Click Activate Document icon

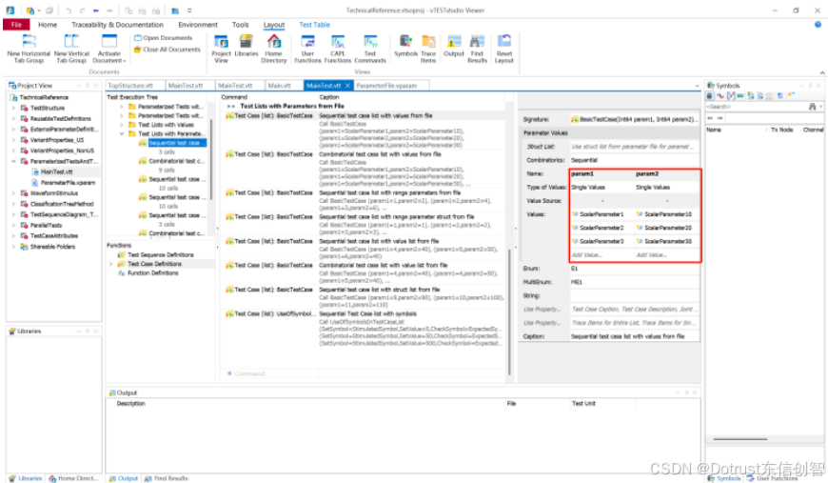pos(109,41)
